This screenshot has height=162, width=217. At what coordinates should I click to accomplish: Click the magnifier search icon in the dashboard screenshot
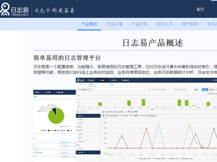tap(78, 112)
